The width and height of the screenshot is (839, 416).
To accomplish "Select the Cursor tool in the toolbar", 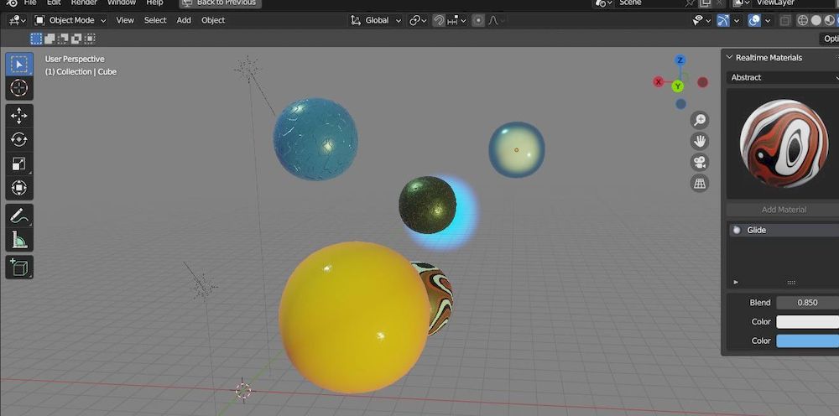I will (x=19, y=88).
